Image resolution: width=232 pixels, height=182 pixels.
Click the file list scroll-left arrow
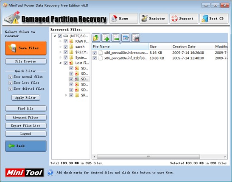(x=94, y=157)
